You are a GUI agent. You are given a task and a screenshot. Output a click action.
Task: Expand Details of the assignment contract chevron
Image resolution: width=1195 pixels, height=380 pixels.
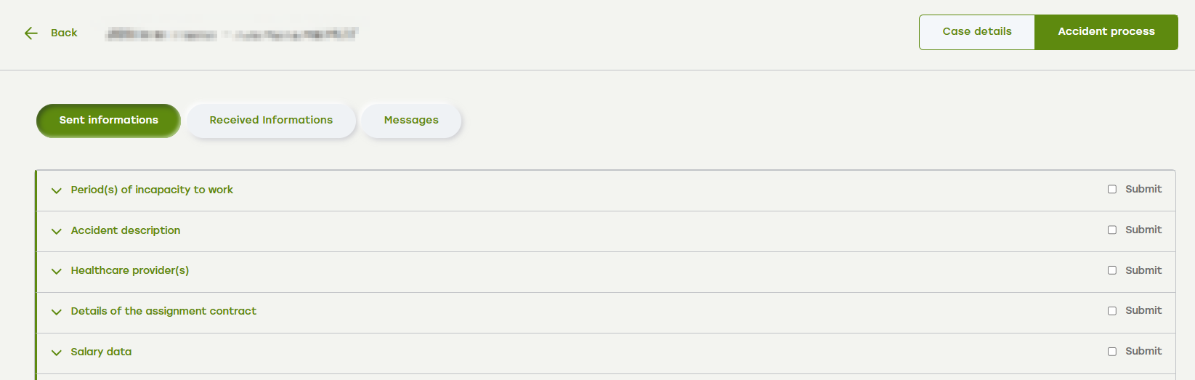[57, 312]
